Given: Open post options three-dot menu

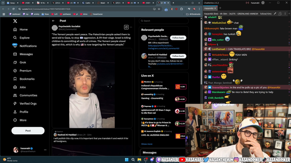Looking at the screenshot, I should pyautogui.click(x=131, y=27).
